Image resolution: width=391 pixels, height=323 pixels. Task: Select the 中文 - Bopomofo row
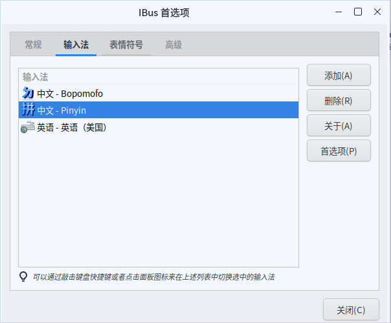point(159,93)
